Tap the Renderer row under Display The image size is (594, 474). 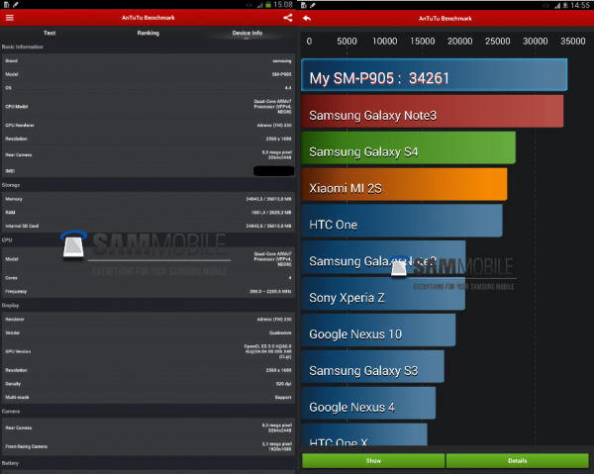click(x=148, y=320)
